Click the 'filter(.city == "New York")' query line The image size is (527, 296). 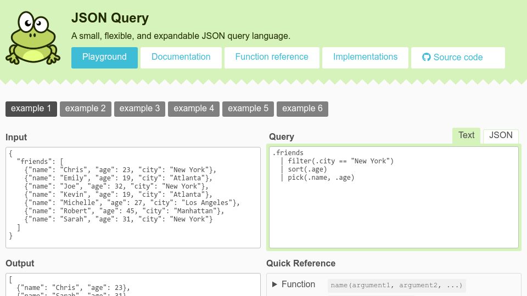point(340,161)
